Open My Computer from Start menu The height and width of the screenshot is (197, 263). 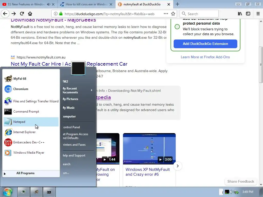tap(78, 116)
